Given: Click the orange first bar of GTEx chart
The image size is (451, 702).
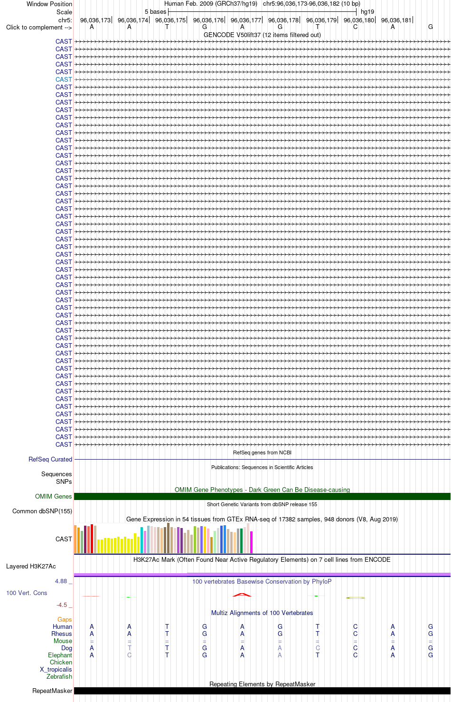Looking at the screenshot, I should [x=75, y=539].
